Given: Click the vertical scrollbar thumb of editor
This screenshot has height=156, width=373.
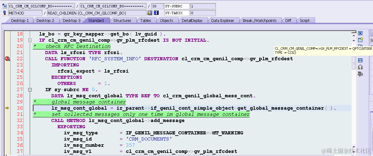Looking at the screenshot, I should [x=354, y=63].
